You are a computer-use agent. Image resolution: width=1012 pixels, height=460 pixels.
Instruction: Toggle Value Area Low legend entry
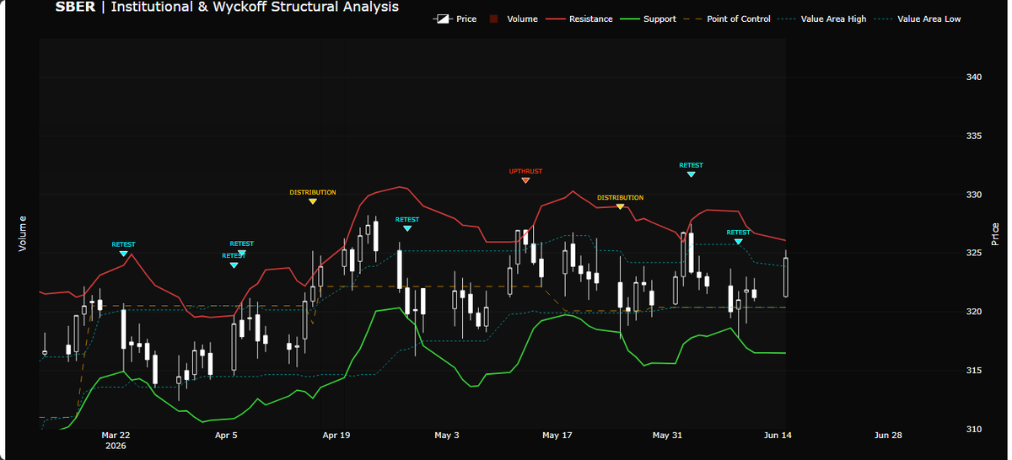917,19
